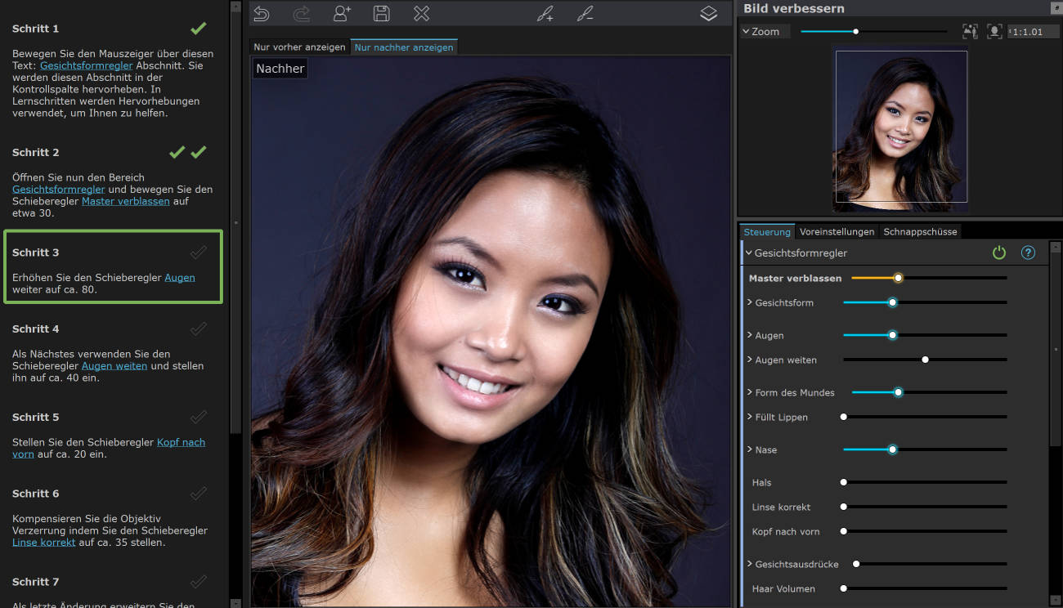Expand the Augen weiten sub-options

(x=750, y=360)
